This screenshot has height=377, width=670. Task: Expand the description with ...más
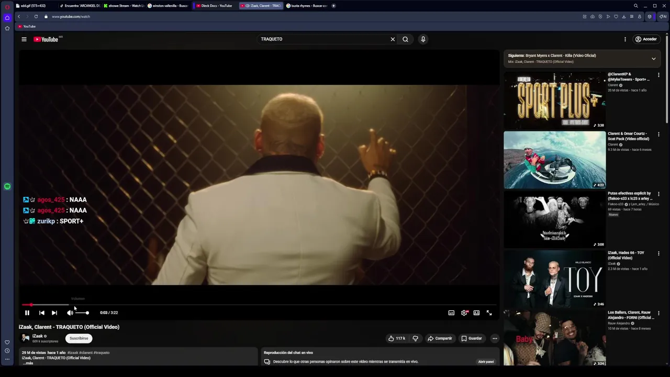pyautogui.click(x=28, y=363)
